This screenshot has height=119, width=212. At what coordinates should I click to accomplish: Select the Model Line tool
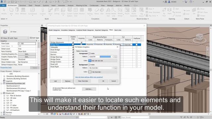coord(114,12)
